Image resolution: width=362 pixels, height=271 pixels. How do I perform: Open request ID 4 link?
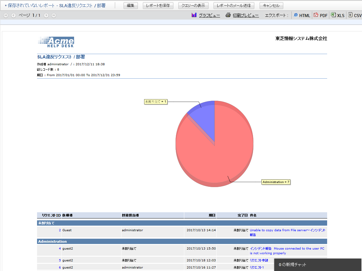[x=60, y=248]
